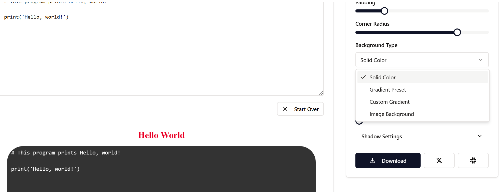The height and width of the screenshot is (192, 499).
Task: Choose Image Background option
Action: pos(422,114)
